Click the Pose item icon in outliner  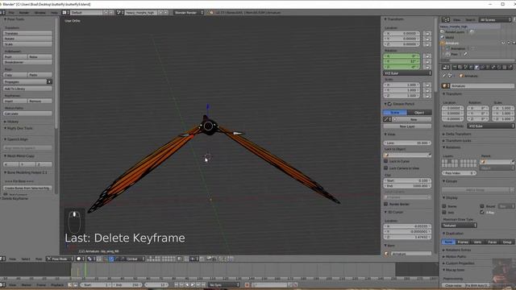[447, 54]
